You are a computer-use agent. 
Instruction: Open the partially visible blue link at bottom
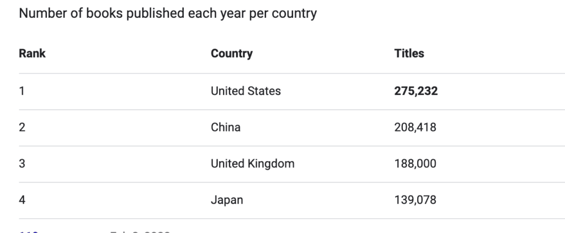[29, 231]
